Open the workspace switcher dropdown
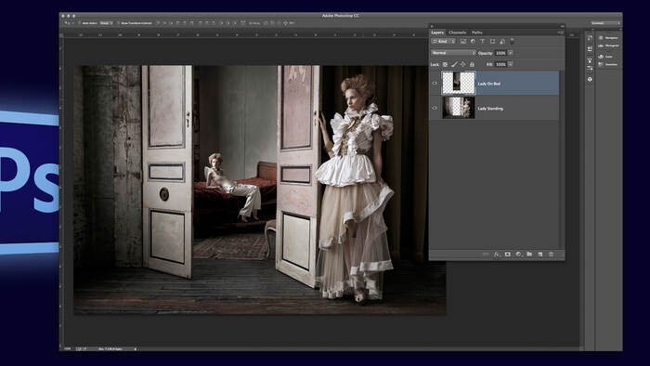650x366 pixels. (605, 23)
